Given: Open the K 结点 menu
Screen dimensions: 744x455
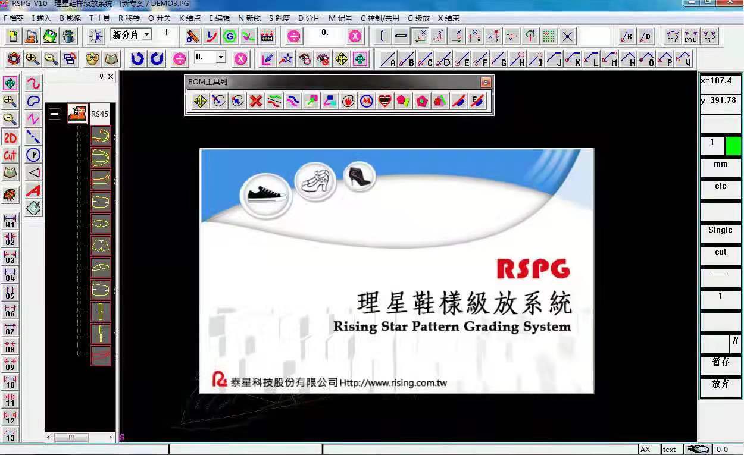Looking at the screenshot, I should pyautogui.click(x=190, y=18).
